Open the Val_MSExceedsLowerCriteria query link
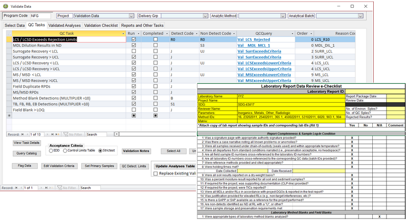The width and height of the screenshot is (410, 220). 265,75
